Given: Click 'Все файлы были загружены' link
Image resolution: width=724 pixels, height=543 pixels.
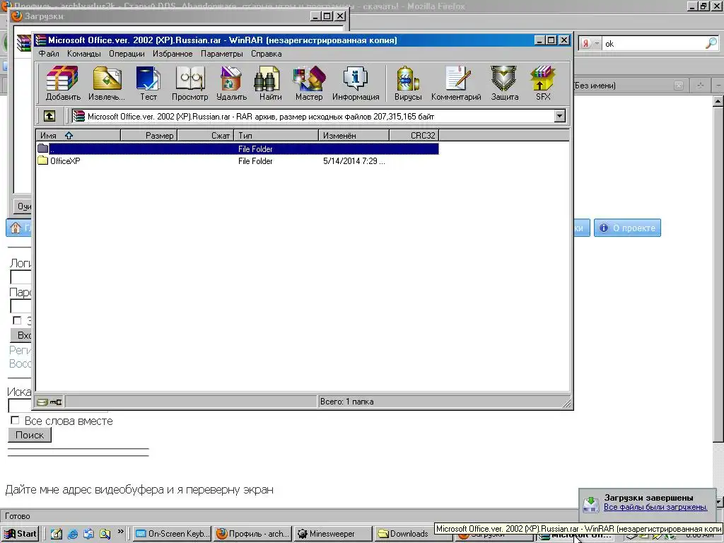Looking at the screenshot, I should click(x=655, y=507).
